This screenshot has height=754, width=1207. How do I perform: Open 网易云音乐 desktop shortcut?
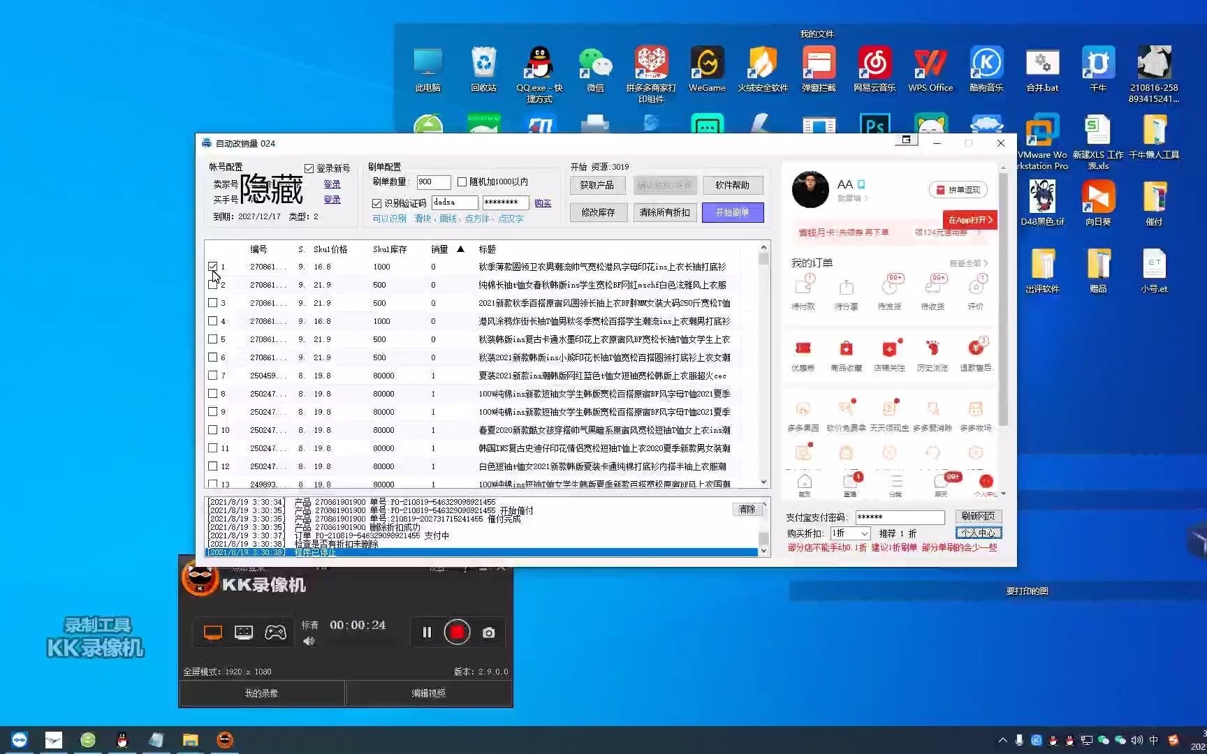(875, 70)
